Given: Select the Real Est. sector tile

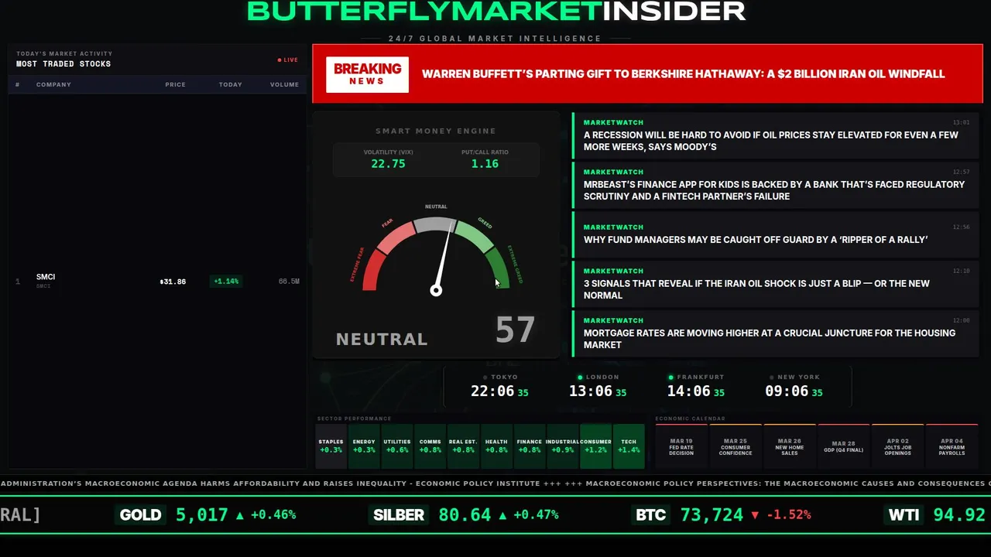Looking at the screenshot, I should pyautogui.click(x=463, y=446).
